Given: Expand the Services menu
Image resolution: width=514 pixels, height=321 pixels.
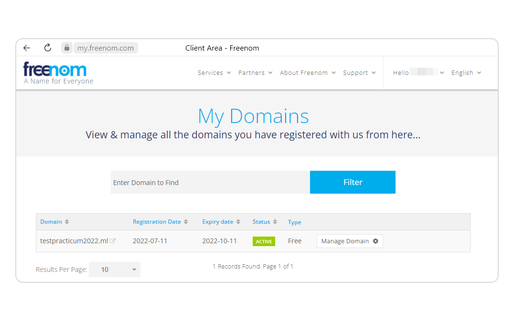Looking at the screenshot, I should (214, 72).
